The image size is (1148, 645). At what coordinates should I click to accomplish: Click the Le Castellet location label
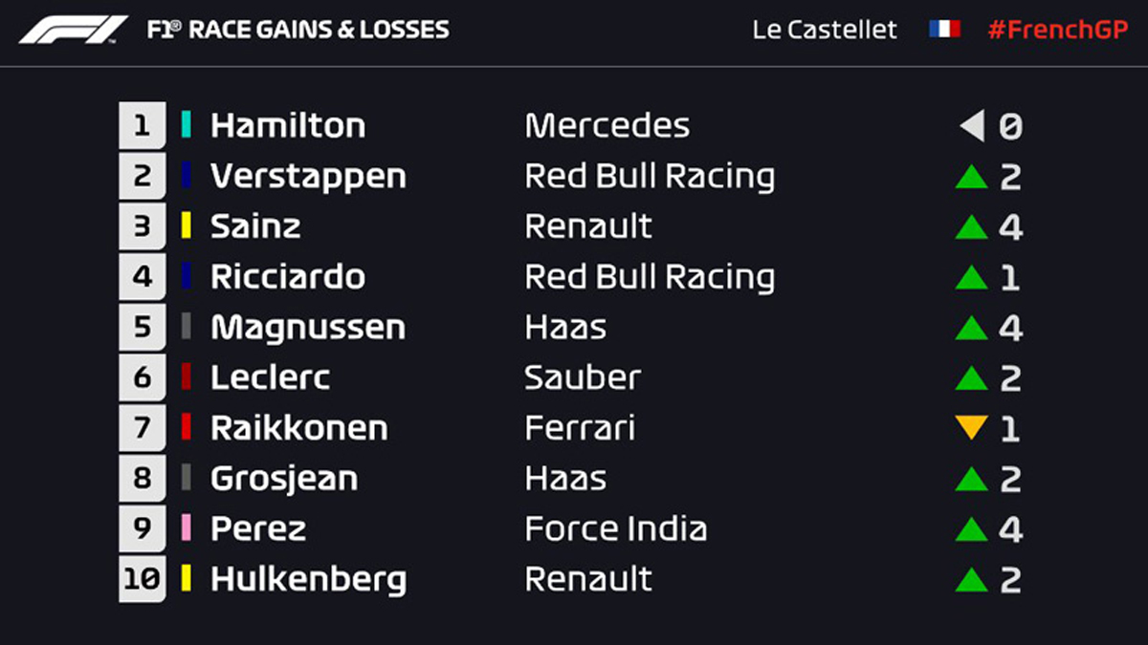825,30
